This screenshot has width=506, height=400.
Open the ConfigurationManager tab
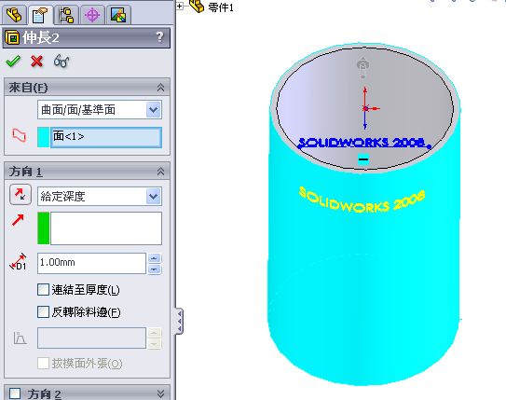pyautogui.click(x=66, y=15)
